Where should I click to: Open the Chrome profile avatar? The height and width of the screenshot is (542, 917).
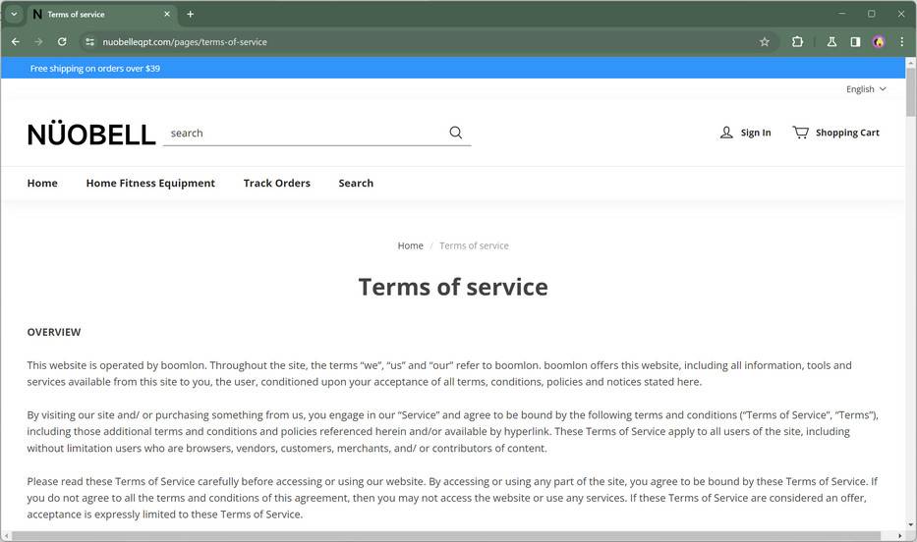tap(879, 41)
